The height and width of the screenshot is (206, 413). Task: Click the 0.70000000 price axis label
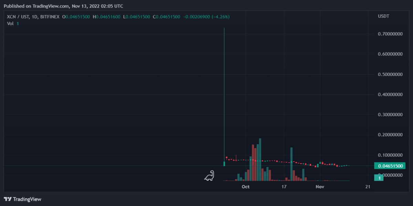pyautogui.click(x=390, y=34)
